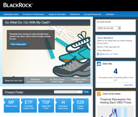This screenshot has width=138, height=117.
Task: Click the 'Talk to BlackRock' heading
Action: pos(105,38)
